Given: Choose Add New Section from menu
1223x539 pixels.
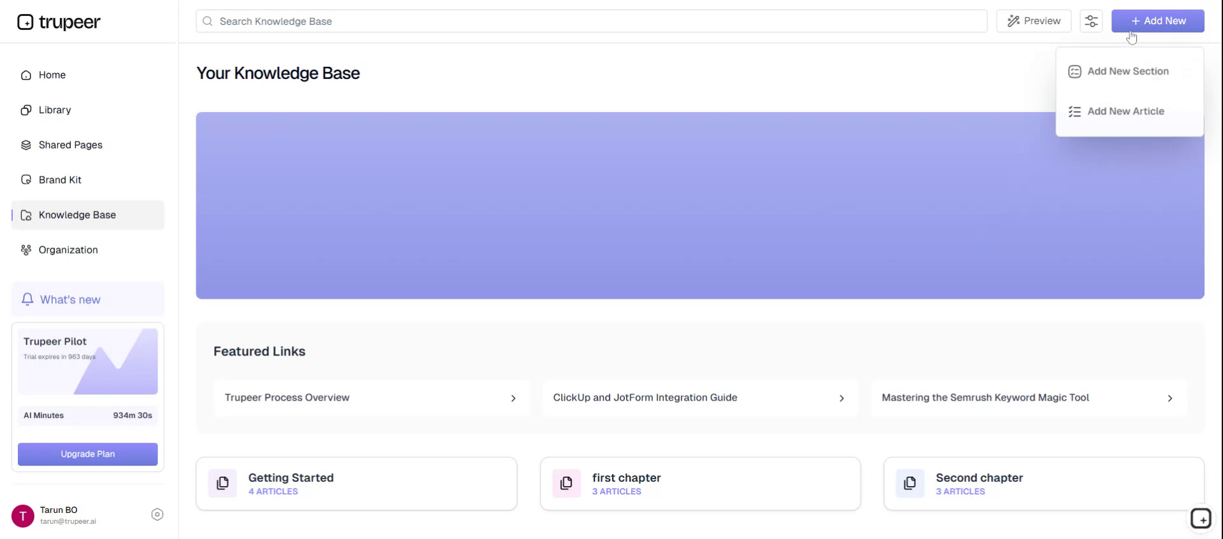Looking at the screenshot, I should coord(1130,71).
